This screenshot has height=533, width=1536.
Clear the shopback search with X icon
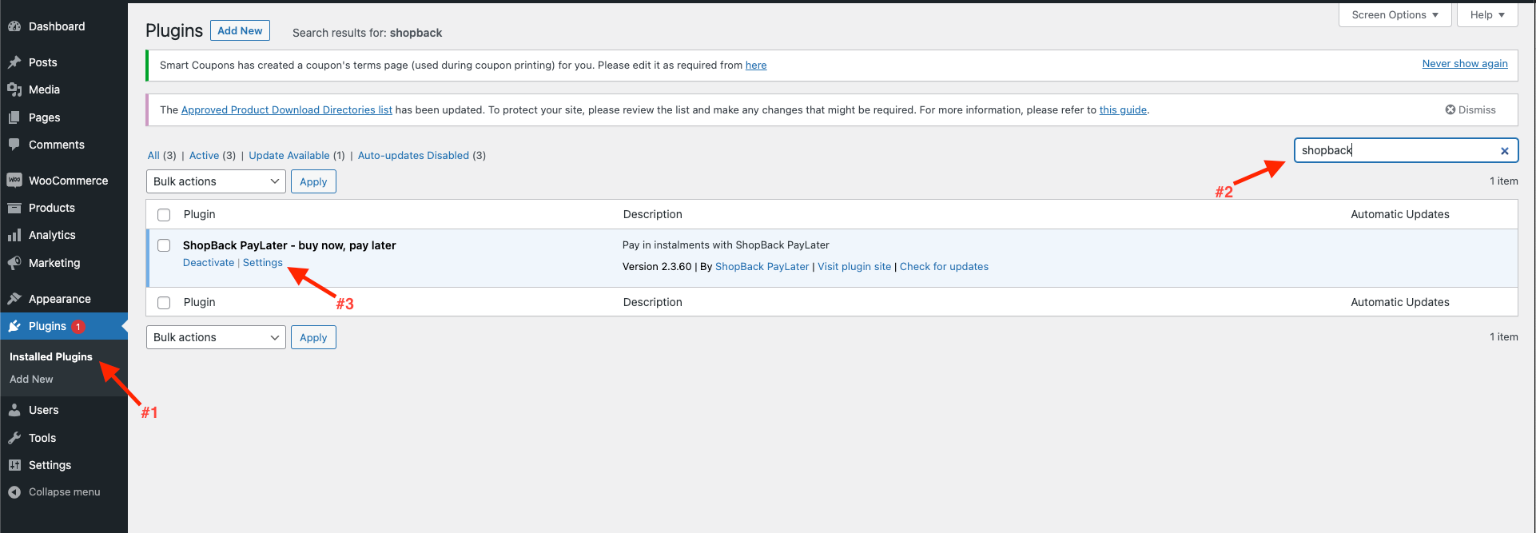click(x=1505, y=150)
